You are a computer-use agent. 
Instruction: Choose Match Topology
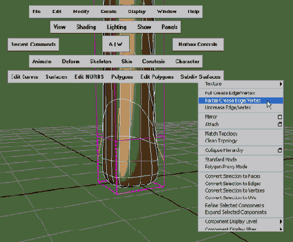pyautogui.click(x=241, y=133)
